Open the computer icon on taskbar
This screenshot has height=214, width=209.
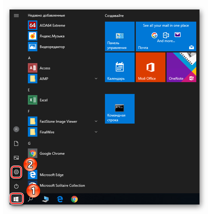pos(45,199)
